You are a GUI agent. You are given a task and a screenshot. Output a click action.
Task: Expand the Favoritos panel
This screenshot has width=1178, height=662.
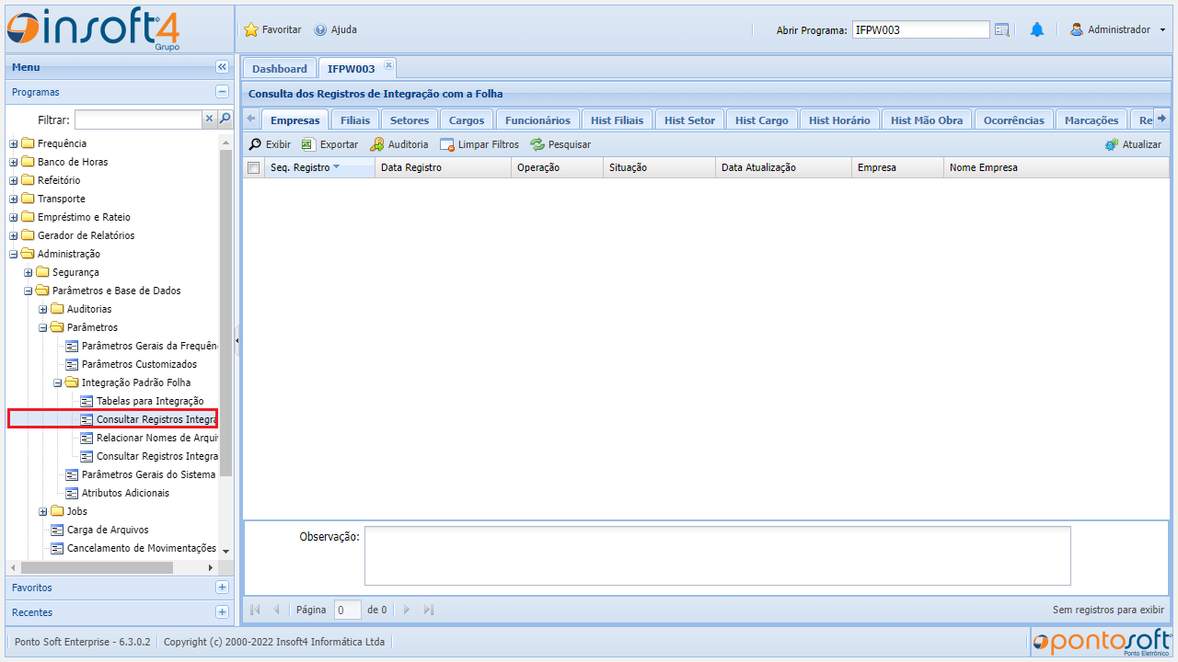[x=222, y=588]
